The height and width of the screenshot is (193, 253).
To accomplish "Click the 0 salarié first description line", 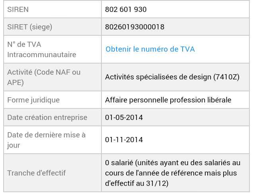I will 173,163.
